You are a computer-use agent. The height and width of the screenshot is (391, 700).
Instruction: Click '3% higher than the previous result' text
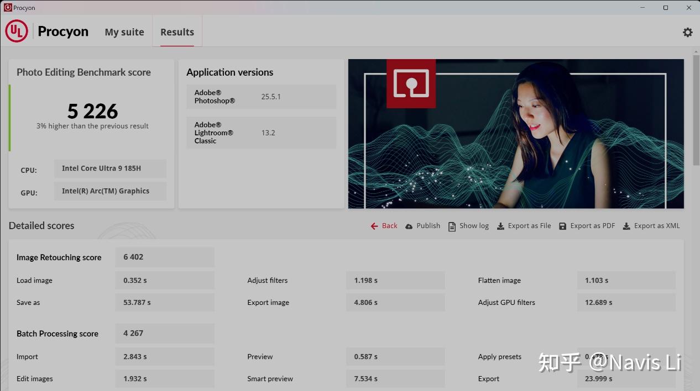[92, 126]
